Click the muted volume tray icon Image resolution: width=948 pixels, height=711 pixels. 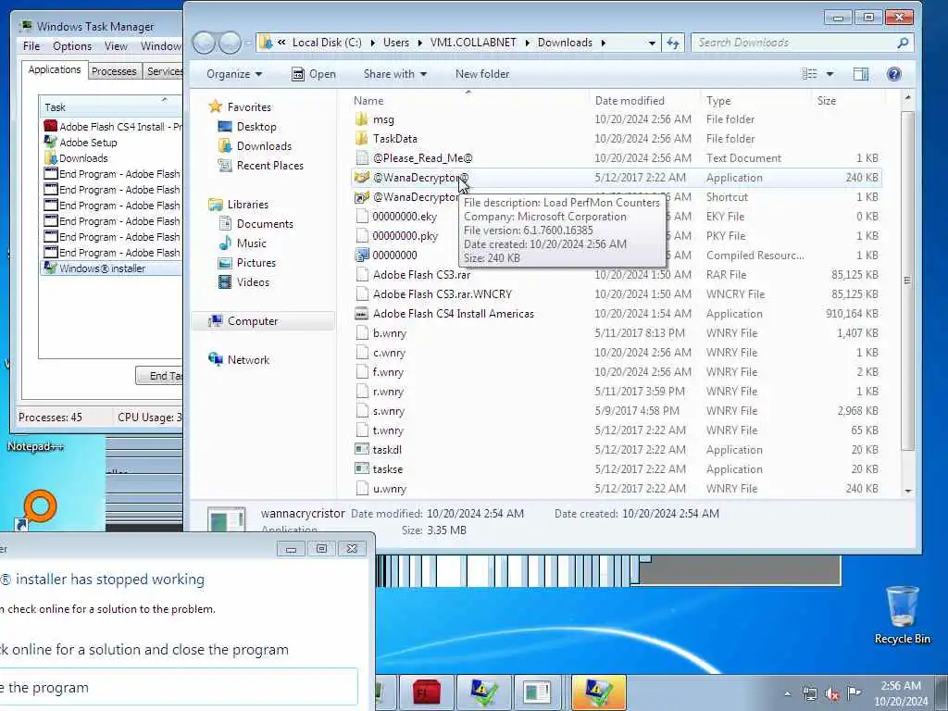coord(832,693)
